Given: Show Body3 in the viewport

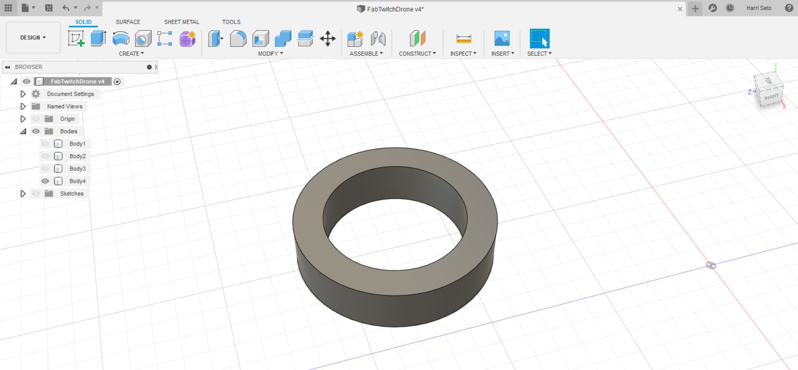Looking at the screenshot, I should click(x=45, y=169).
